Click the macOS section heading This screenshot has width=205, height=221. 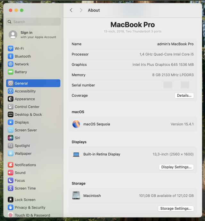pos(78,112)
